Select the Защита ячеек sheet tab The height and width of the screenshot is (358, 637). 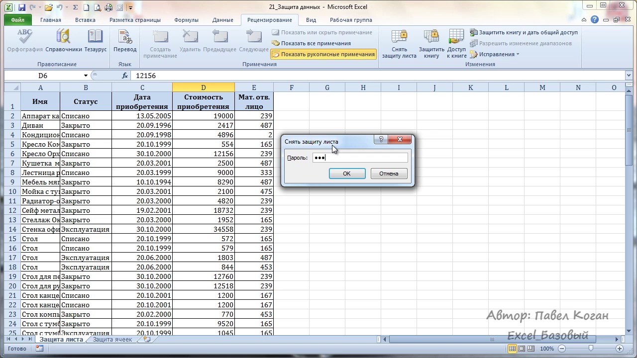click(x=112, y=340)
